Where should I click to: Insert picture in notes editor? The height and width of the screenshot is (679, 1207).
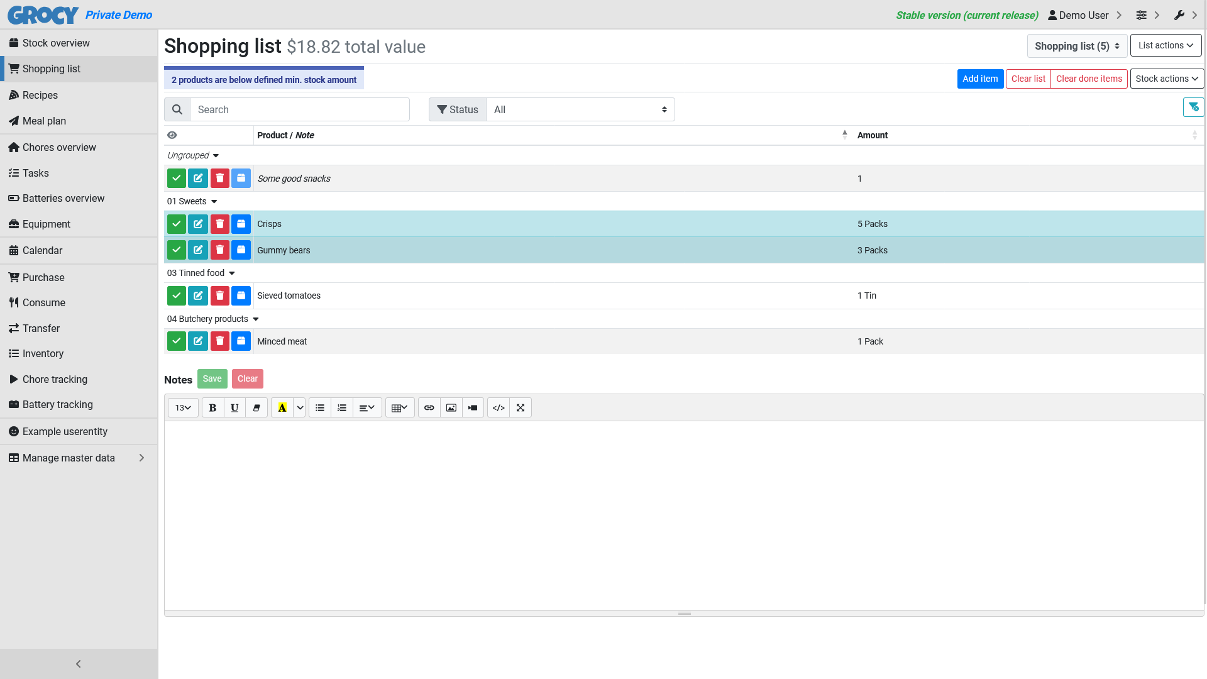click(x=451, y=408)
